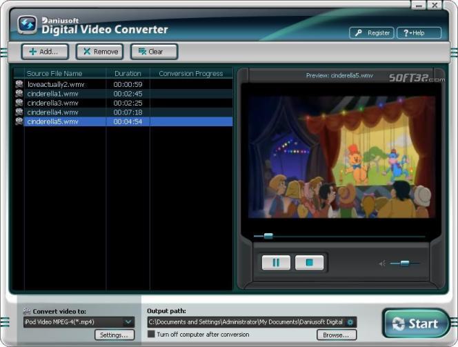The width and height of the screenshot is (458, 347).
Task: Click the Duration column header
Action: point(128,74)
